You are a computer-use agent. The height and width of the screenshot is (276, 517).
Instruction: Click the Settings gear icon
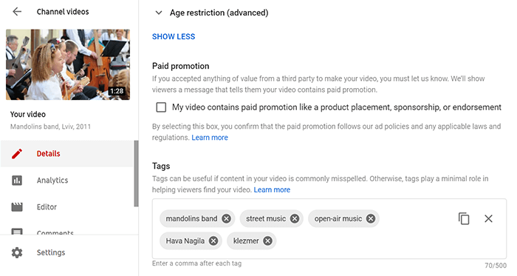17,252
